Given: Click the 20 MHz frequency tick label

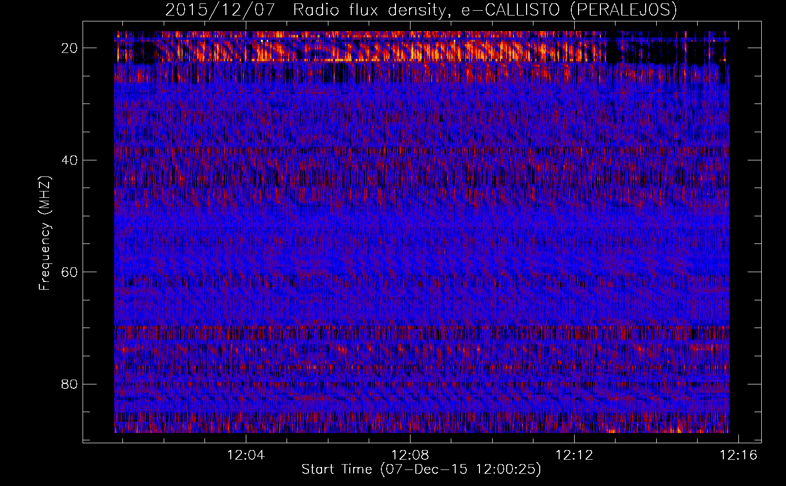Looking at the screenshot, I should point(70,48).
